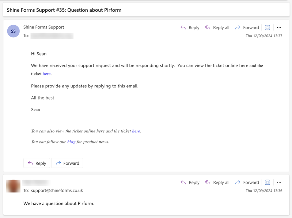This screenshot has height=218, width=292.
Task: Open apps grid icon on first email
Action: (268, 27)
